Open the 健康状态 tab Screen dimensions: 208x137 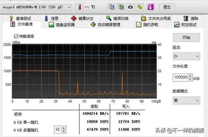[82, 18]
